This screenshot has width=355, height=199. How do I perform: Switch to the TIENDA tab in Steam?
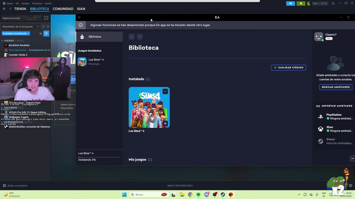[20, 9]
